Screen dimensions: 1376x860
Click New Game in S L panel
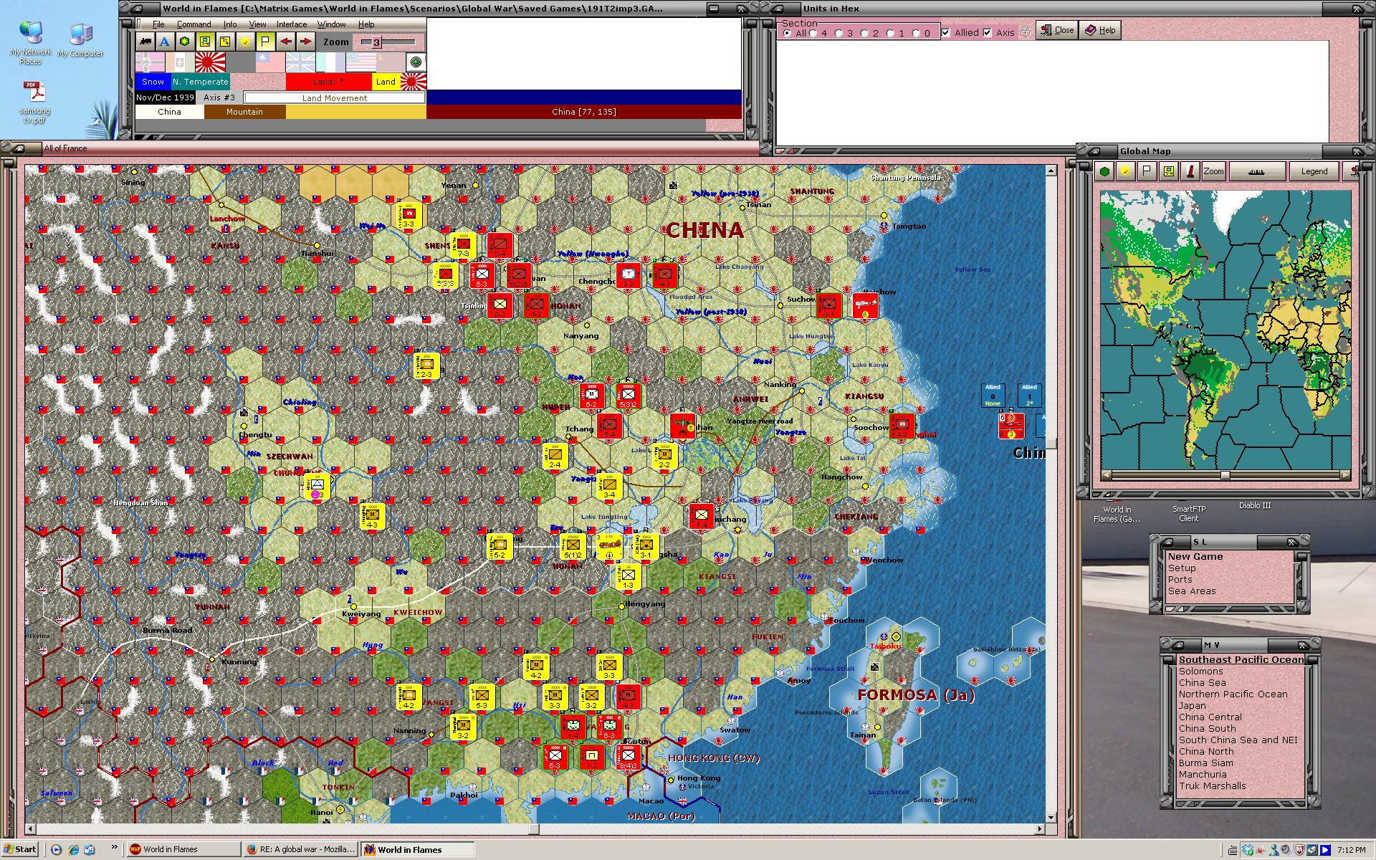point(1195,556)
